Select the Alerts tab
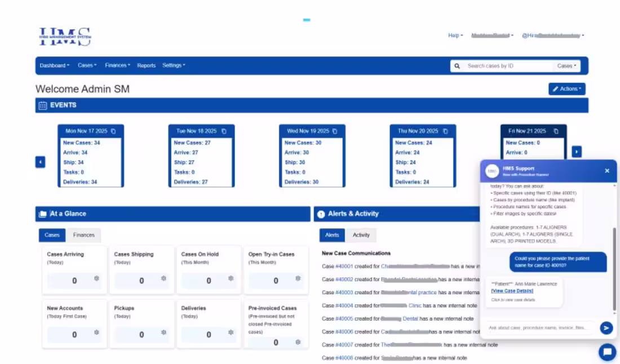 [x=332, y=235]
